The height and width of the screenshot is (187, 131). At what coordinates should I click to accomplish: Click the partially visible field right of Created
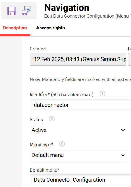[129, 59]
